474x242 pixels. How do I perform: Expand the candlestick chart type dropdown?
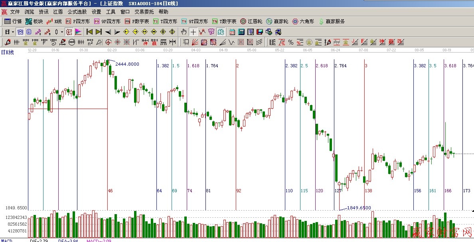click(x=62, y=32)
